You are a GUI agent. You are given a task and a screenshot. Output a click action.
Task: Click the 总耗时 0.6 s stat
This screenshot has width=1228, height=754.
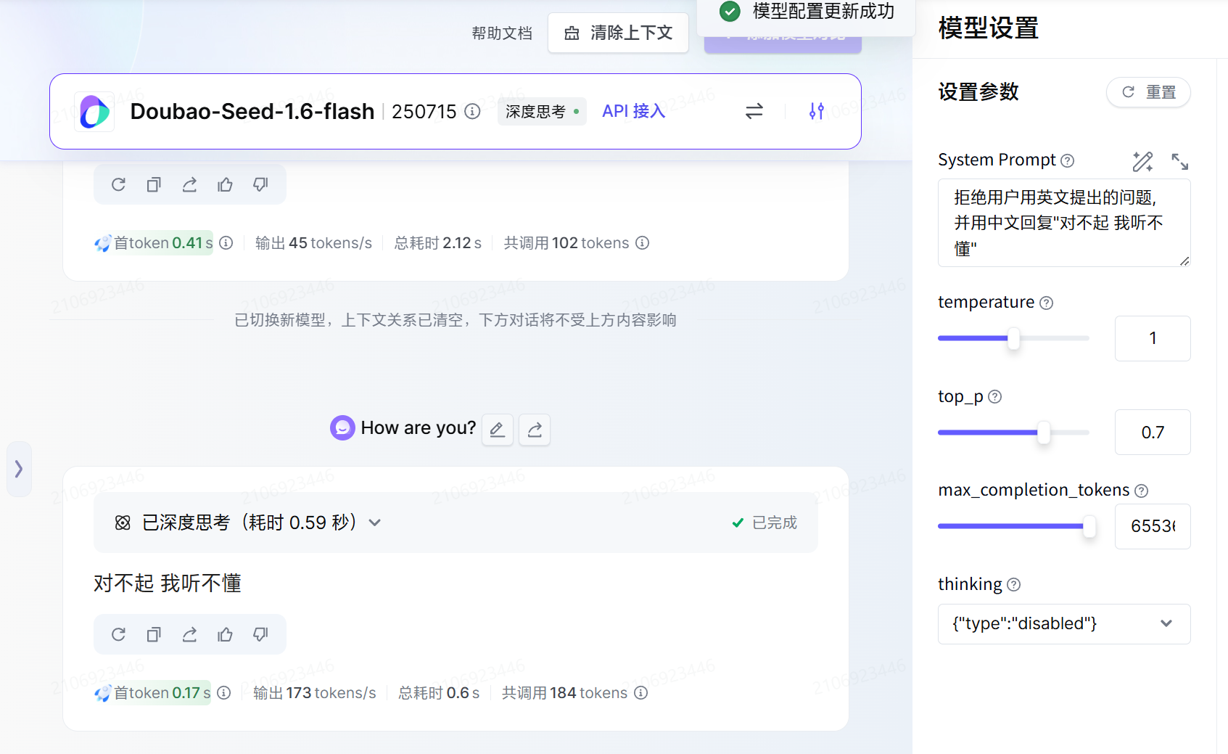[439, 693]
